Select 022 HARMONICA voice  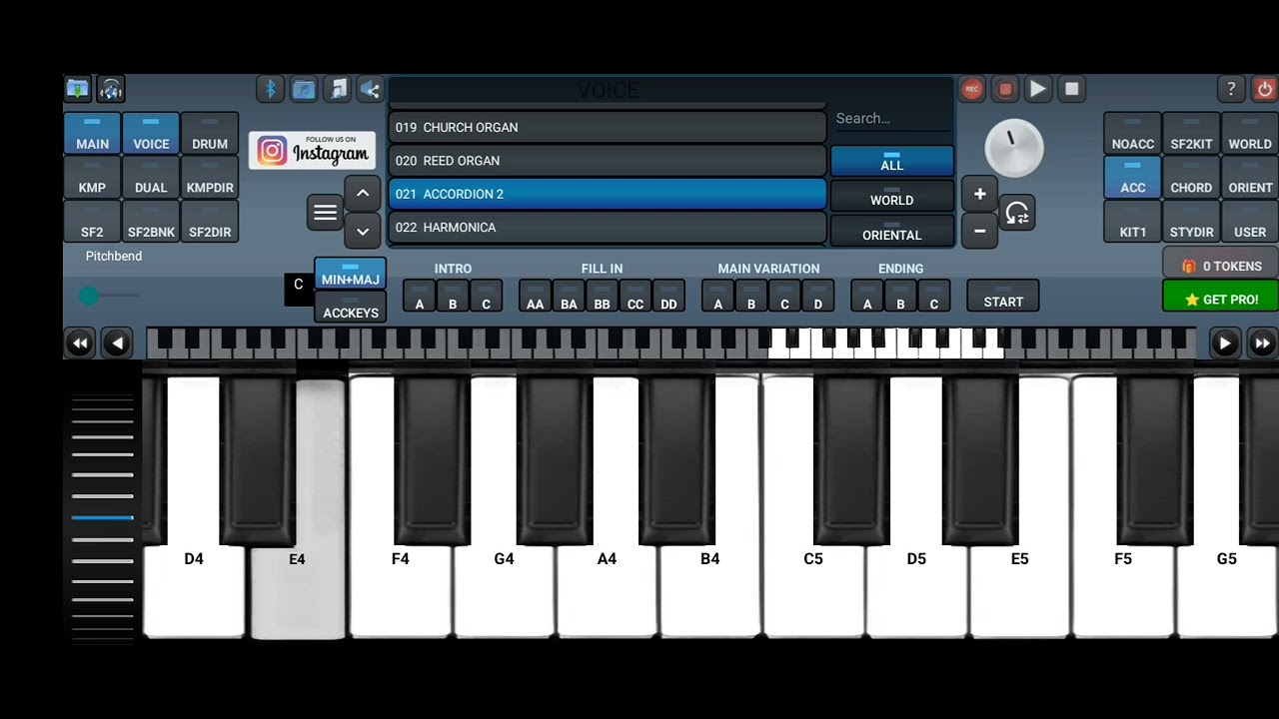click(x=608, y=227)
